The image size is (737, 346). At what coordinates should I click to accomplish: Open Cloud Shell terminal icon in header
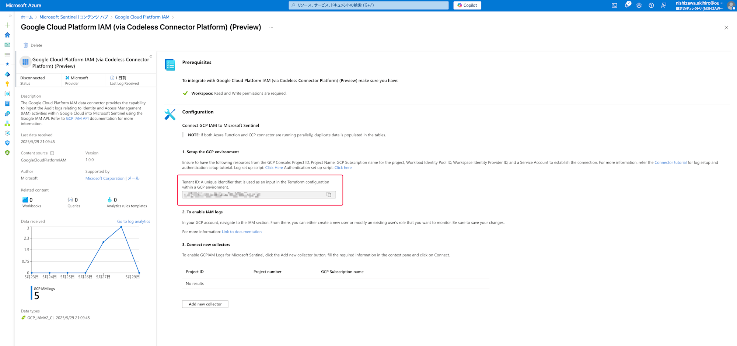[x=614, y=6]
